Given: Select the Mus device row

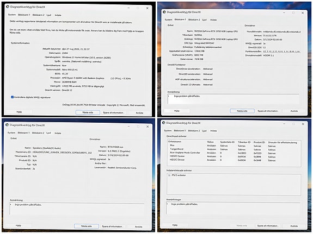Looking at the screenshot, I should coord(234,146).
